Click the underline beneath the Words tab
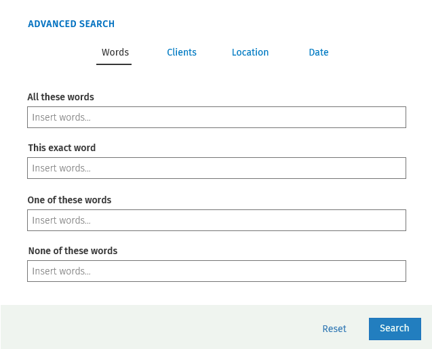 [x=114, y=64]
